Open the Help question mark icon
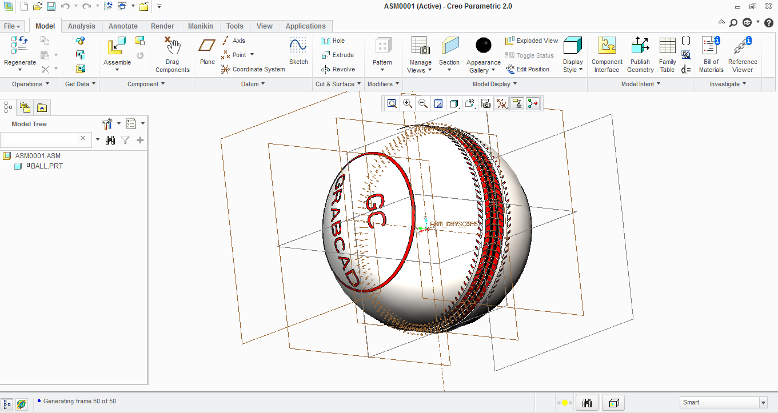This screenshot has height=413, width=778. tap(769, 23)
